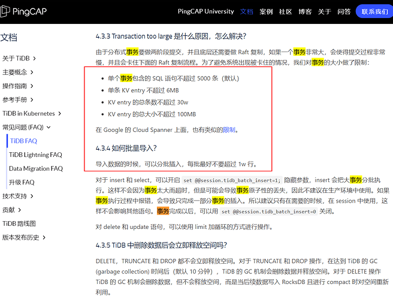Image resolution: width=393 pixels, height=299 pixels.
Task: Click the PingCAP logo icon
Action: pos(5,11)
